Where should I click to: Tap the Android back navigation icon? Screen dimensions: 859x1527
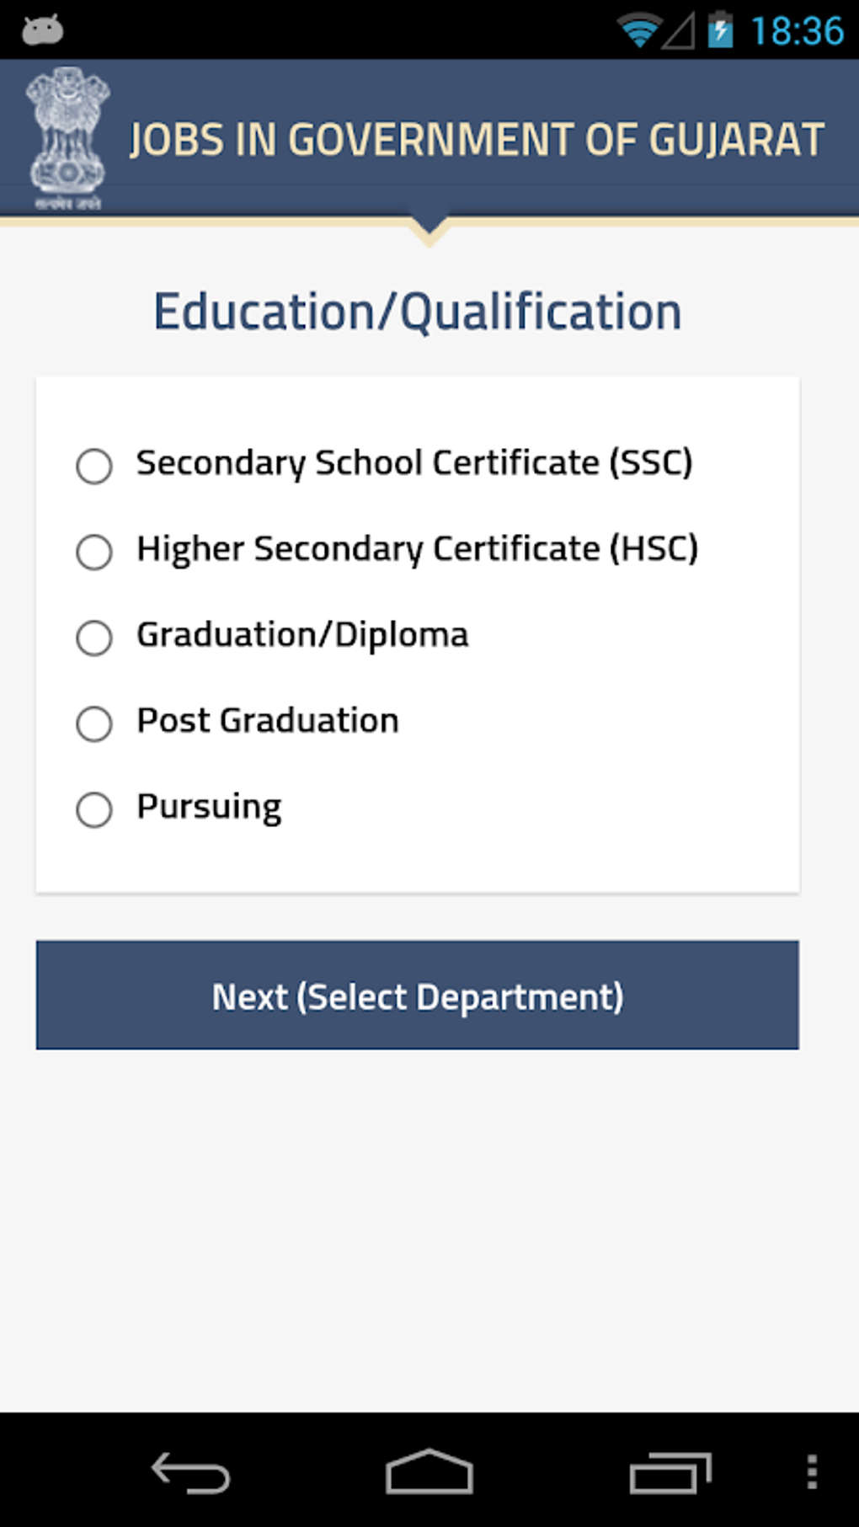[190, 1473]
